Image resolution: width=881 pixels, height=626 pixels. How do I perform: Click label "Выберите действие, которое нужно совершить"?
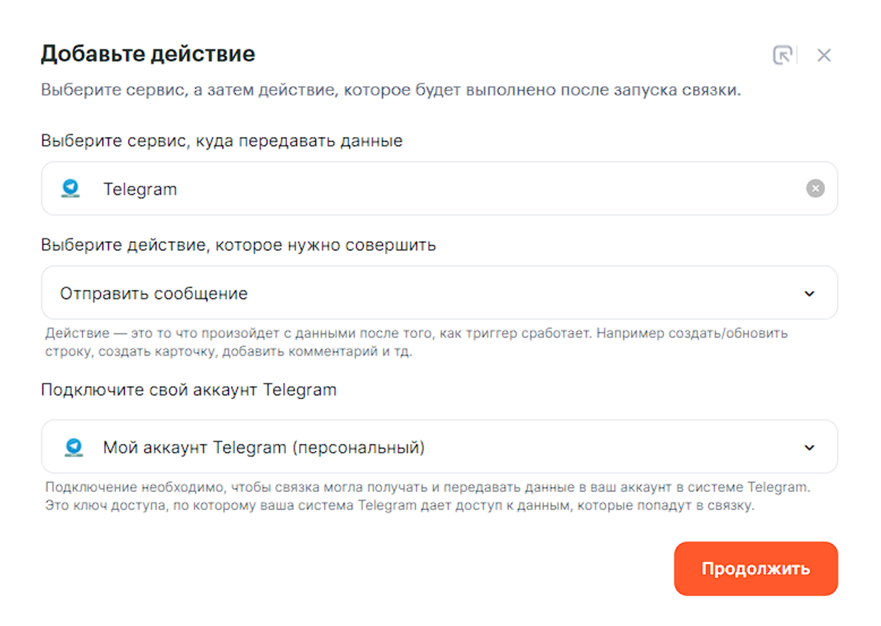tap(238, 245)
